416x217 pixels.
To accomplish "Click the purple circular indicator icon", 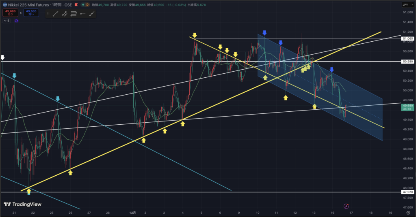I will click(x=16, y=21).
